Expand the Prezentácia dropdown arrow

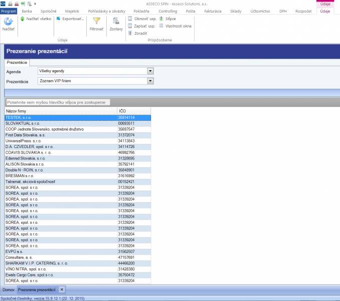pyautogui.click(x=150, y=81)
